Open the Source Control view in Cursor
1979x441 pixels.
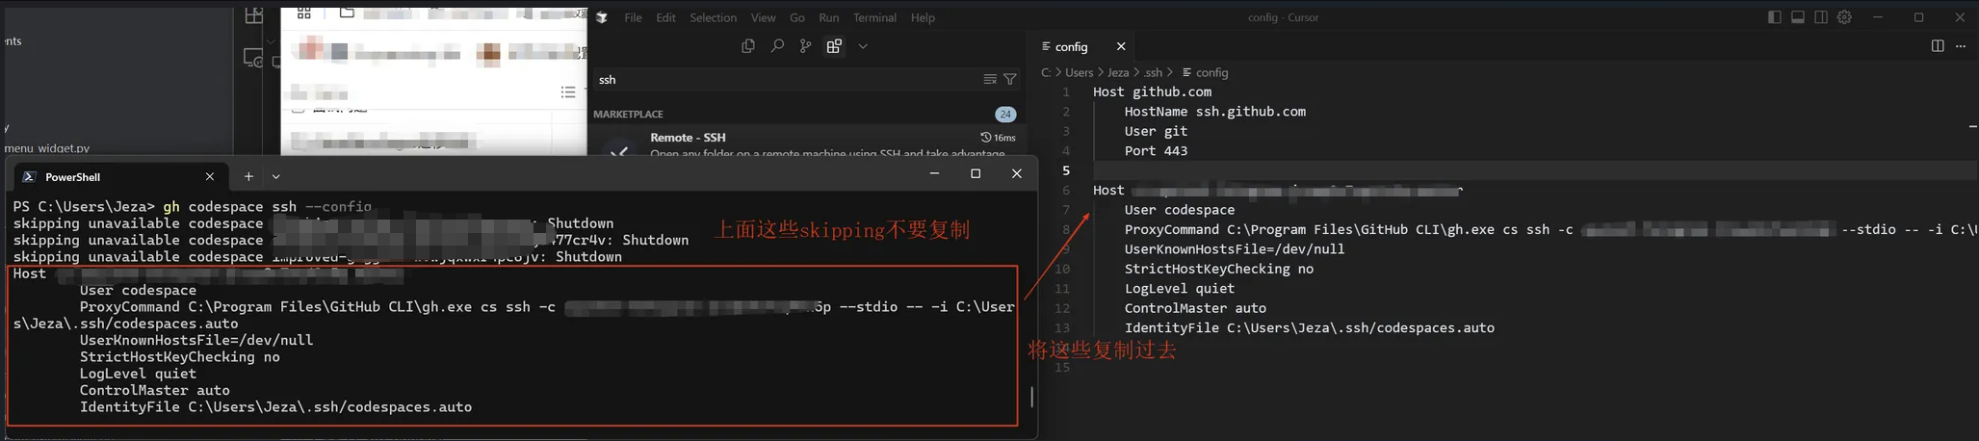tap(805, 46)
